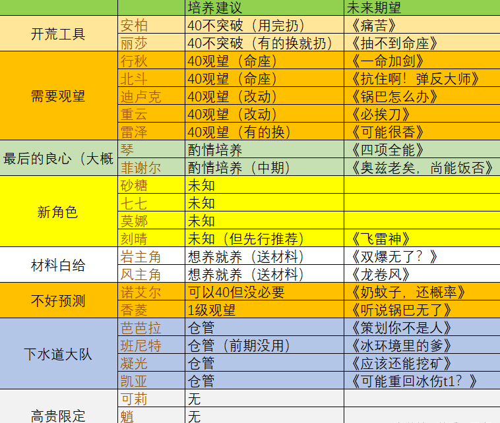The image size is (500, 423).
Task: Select the cell 《奥兹老矣，尚能饭否》
Action: [422, 167]
